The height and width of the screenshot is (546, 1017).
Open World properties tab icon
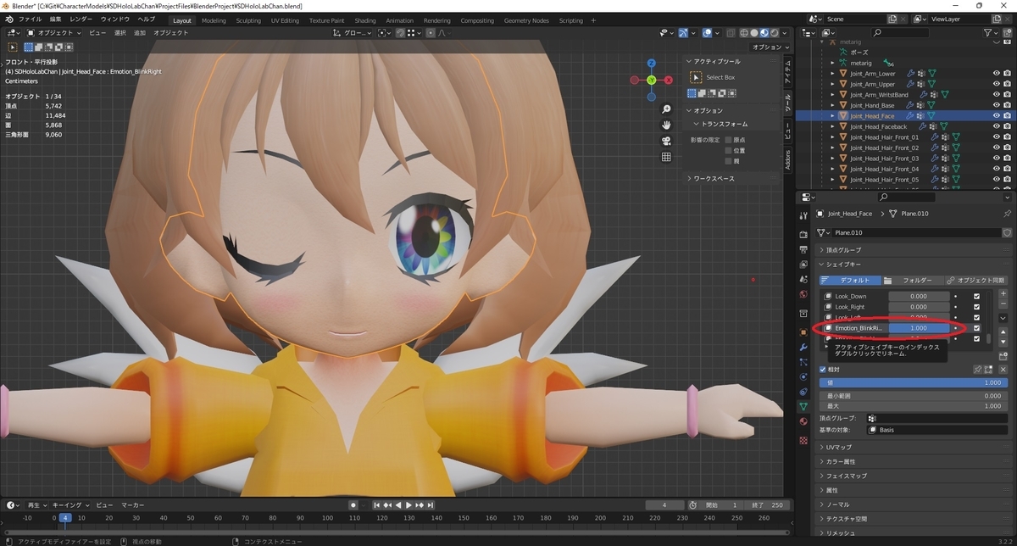click(x=803, y=294)
